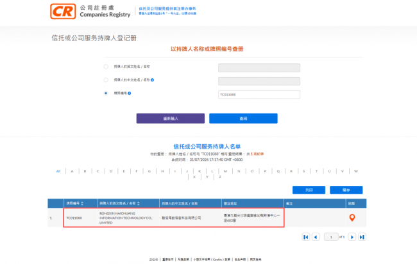417x264 pixels.
Task: Click the orange map pin for TC011088
Action: click(352, 218)
